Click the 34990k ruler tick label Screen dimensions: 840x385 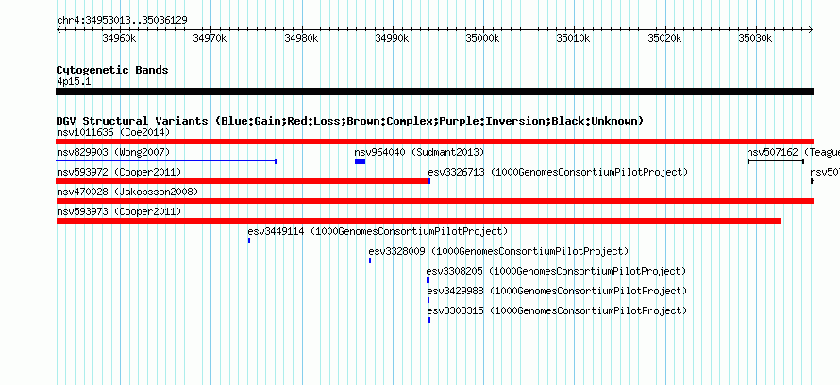coord(393,38)
